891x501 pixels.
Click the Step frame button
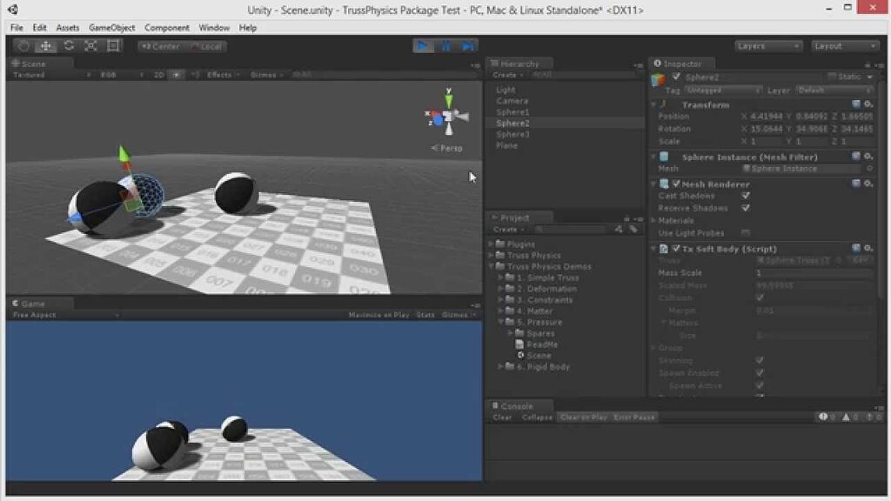click(468, 46)
